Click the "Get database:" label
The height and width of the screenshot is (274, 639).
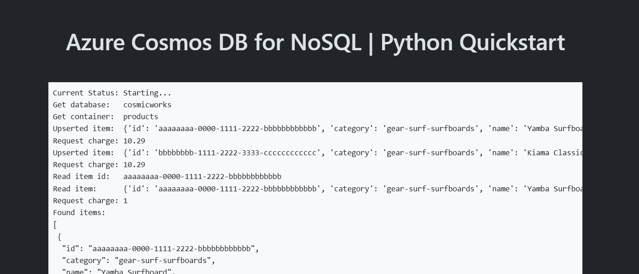coord(81,105)
